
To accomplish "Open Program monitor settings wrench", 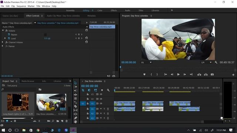I will [216, 62].
